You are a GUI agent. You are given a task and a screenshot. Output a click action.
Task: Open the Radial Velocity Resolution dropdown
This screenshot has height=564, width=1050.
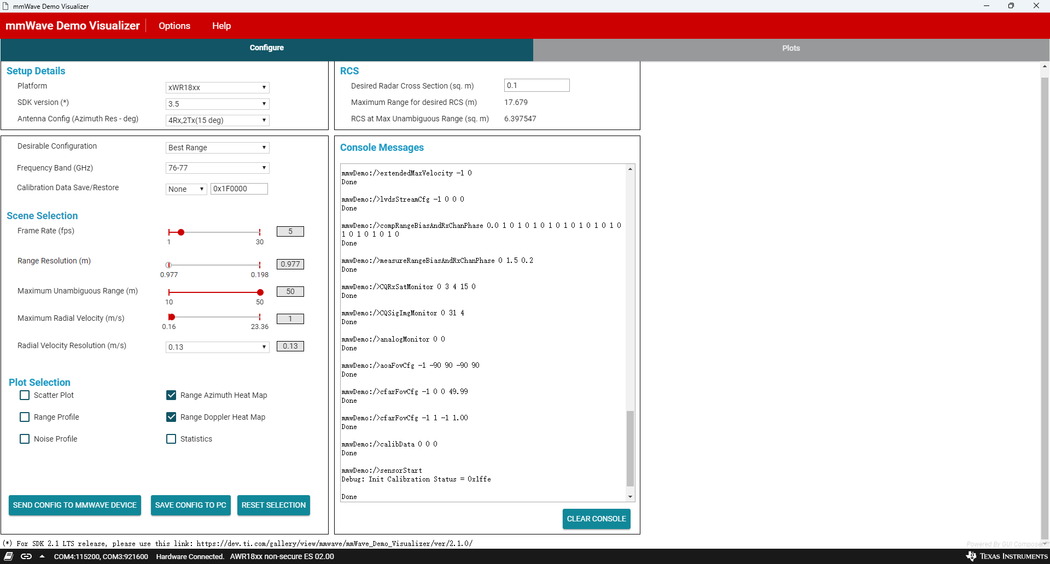pyautogui.click(x=218, y=347)
